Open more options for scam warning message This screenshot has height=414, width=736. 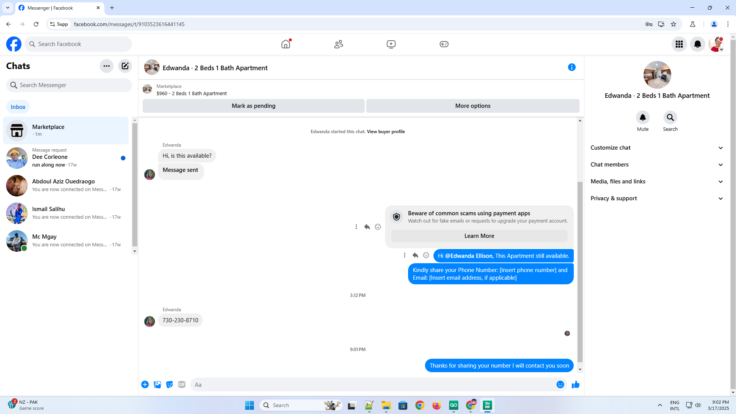356,227
